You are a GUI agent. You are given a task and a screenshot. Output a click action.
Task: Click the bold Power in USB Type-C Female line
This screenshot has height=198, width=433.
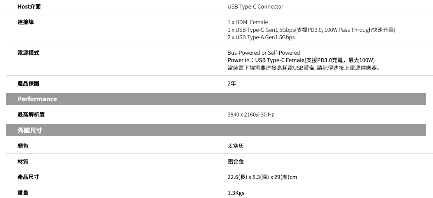[301, 60]
